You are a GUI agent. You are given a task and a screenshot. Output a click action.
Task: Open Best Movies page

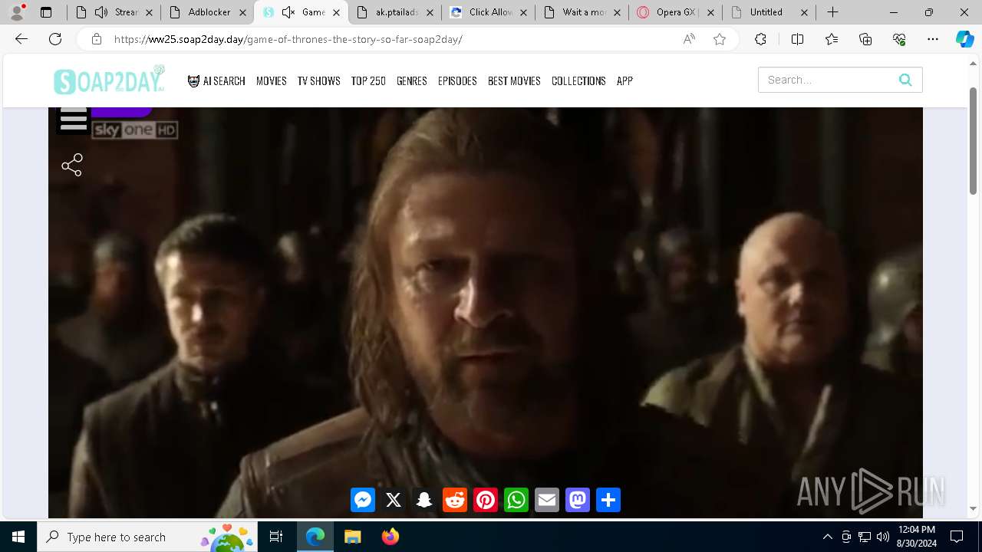coord(514,80)
